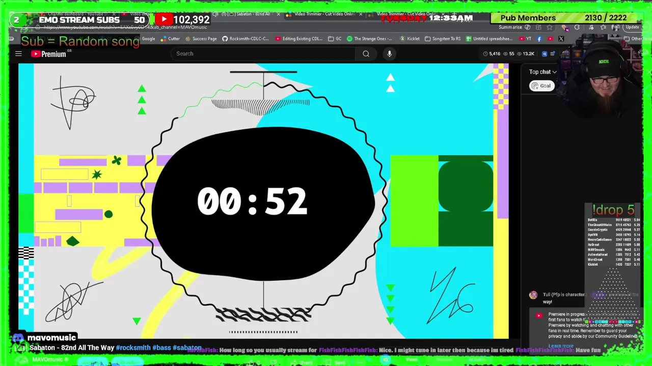Image resolution: width=652 pixels, height=366 pixels.
Task: Go to YouTube Premium home logo
Action: click(49, 54)
